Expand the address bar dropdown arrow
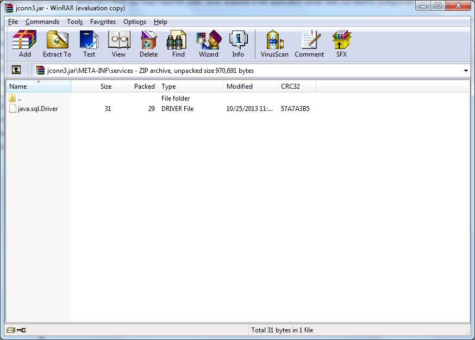 tap(466, 71)
